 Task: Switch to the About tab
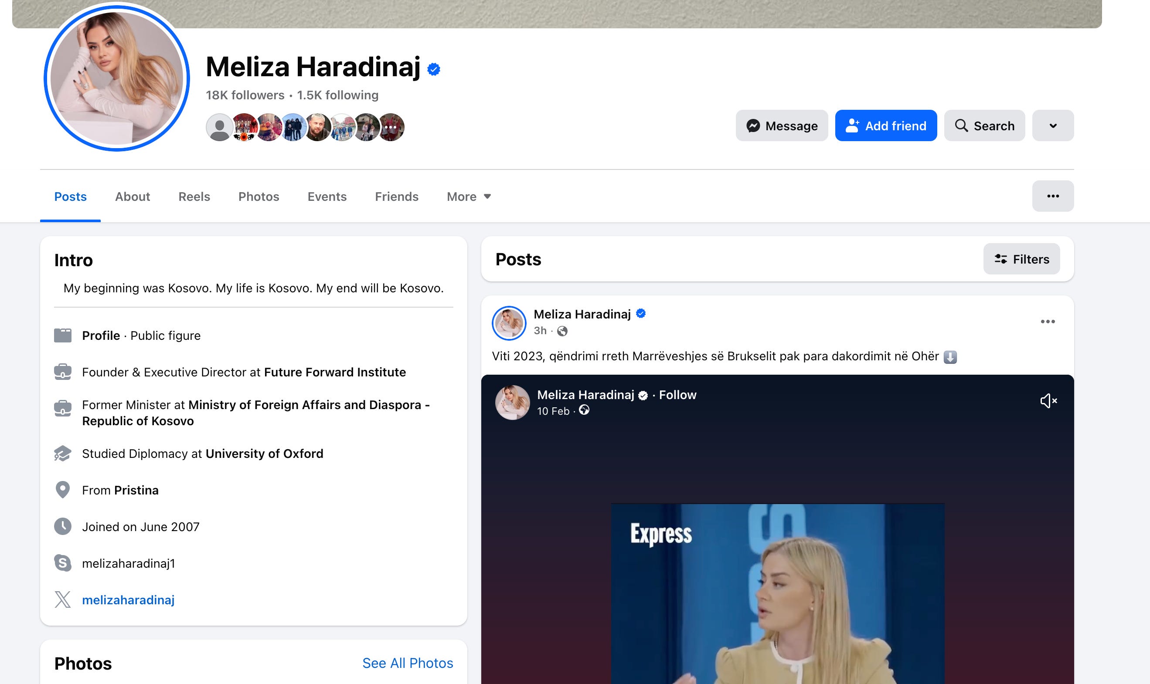coord(133,197)
